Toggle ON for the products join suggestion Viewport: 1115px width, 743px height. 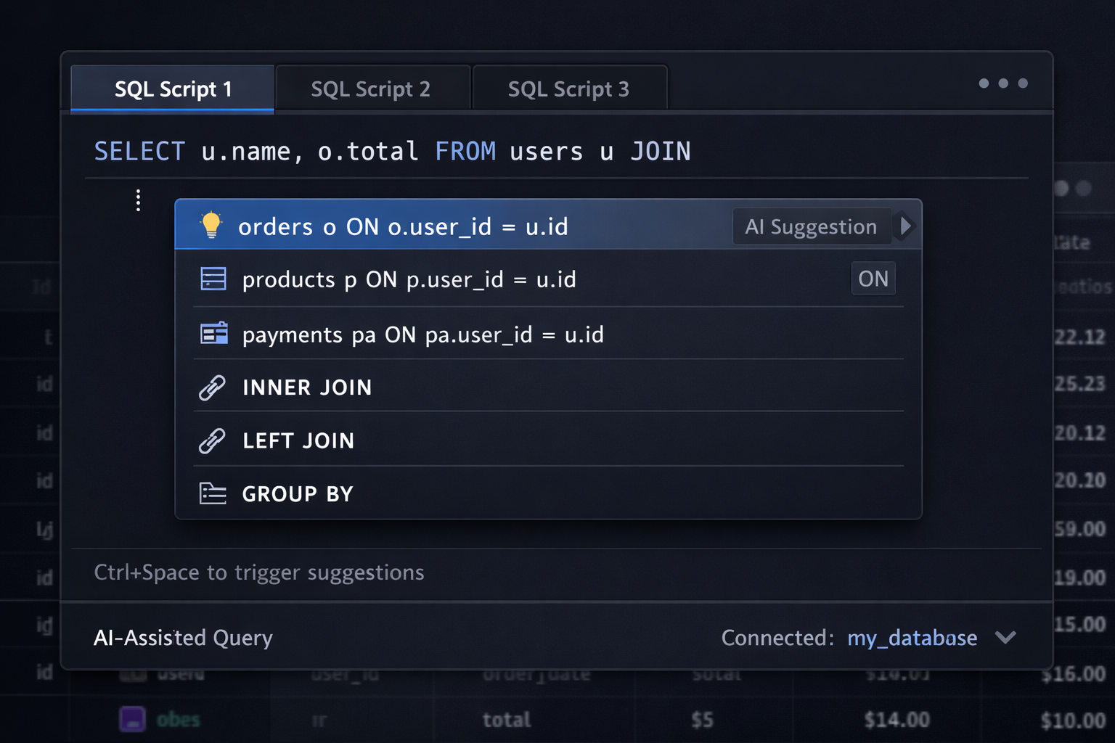click(x=873, y=279)
